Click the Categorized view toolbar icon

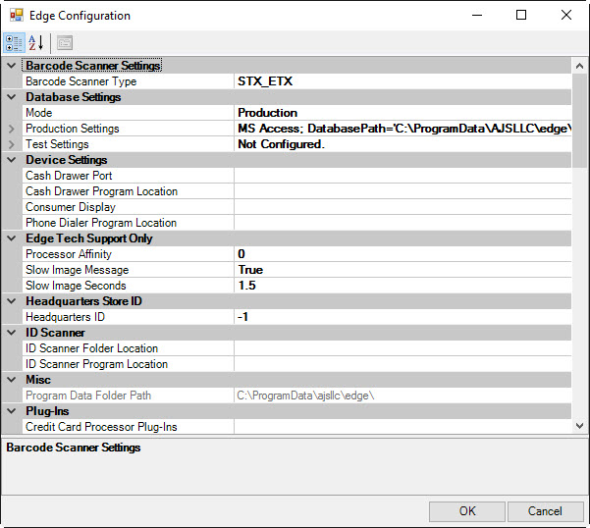16,42
